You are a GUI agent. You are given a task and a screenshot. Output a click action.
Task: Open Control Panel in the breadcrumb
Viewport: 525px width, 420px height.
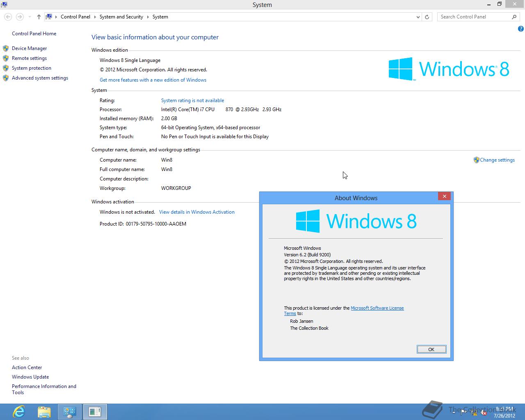click(75, 17)
